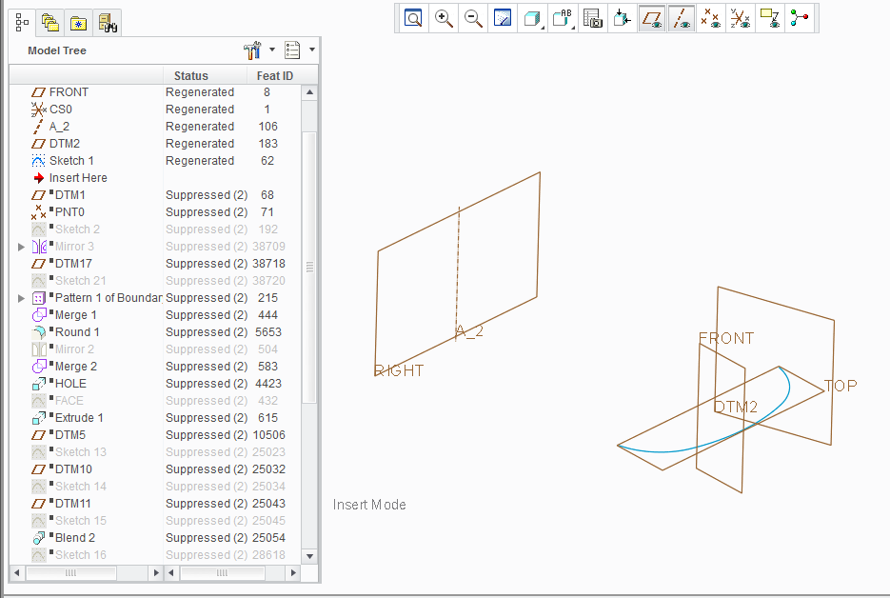
Task: Click the Repaint screen icon
Action: [x=503, y=18]
